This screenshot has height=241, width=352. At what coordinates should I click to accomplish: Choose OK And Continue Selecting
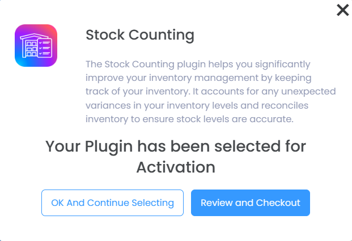click(112, 203)
